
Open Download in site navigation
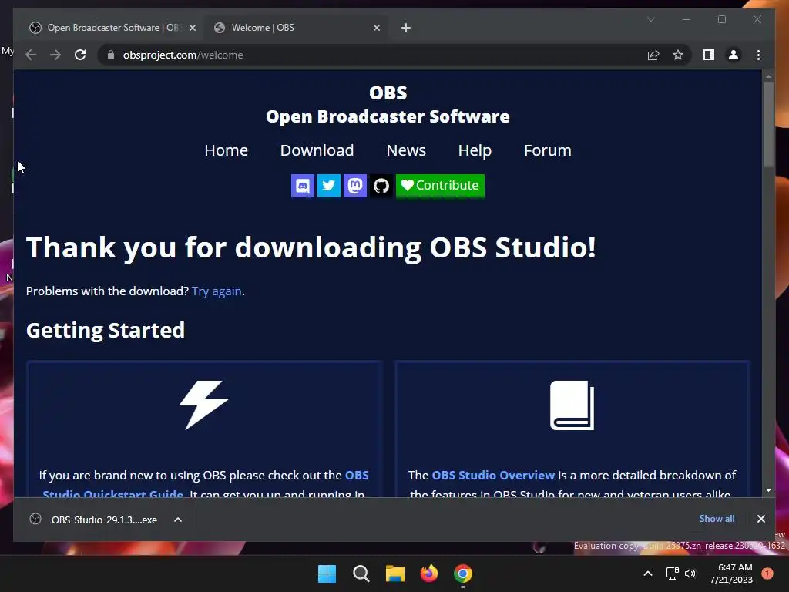tap(317, 150)
